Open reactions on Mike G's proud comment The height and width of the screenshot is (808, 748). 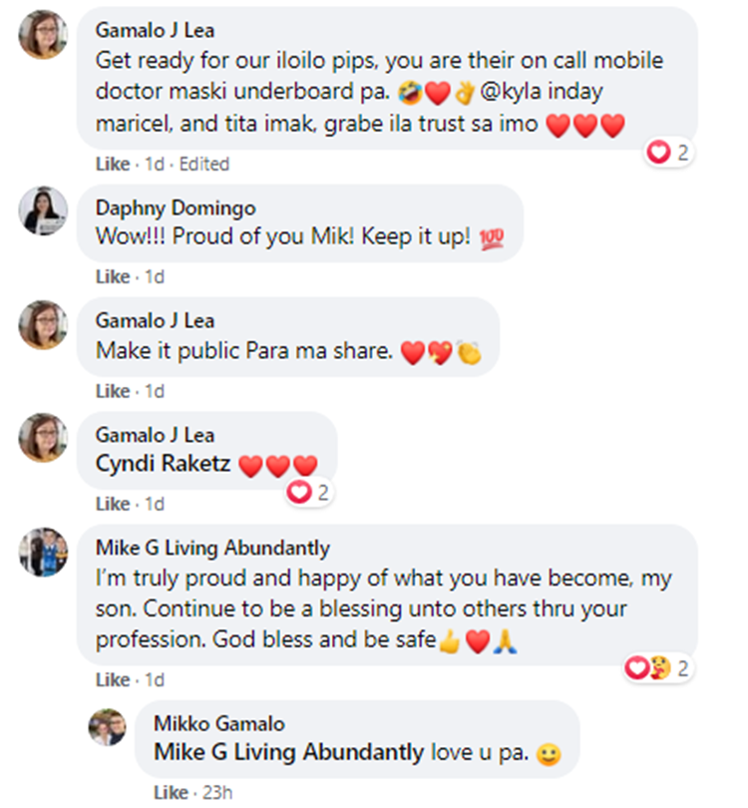click(x=657, y=667)
